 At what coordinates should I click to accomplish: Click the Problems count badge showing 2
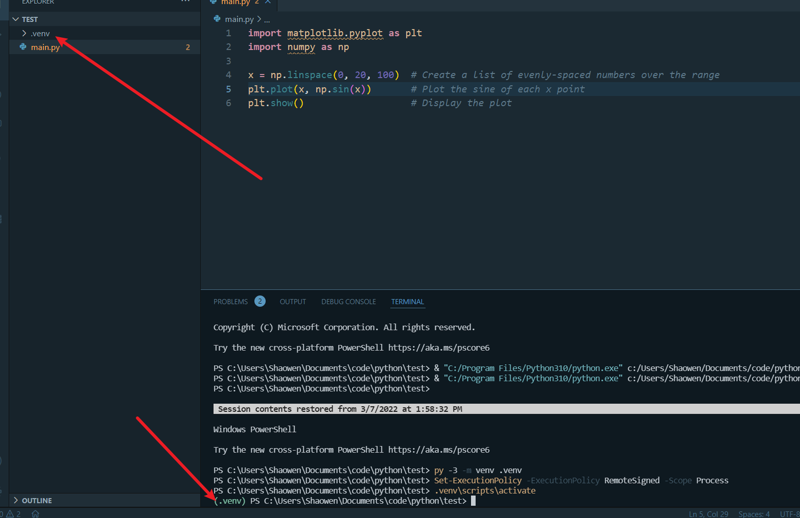click(x=259, y=301)
